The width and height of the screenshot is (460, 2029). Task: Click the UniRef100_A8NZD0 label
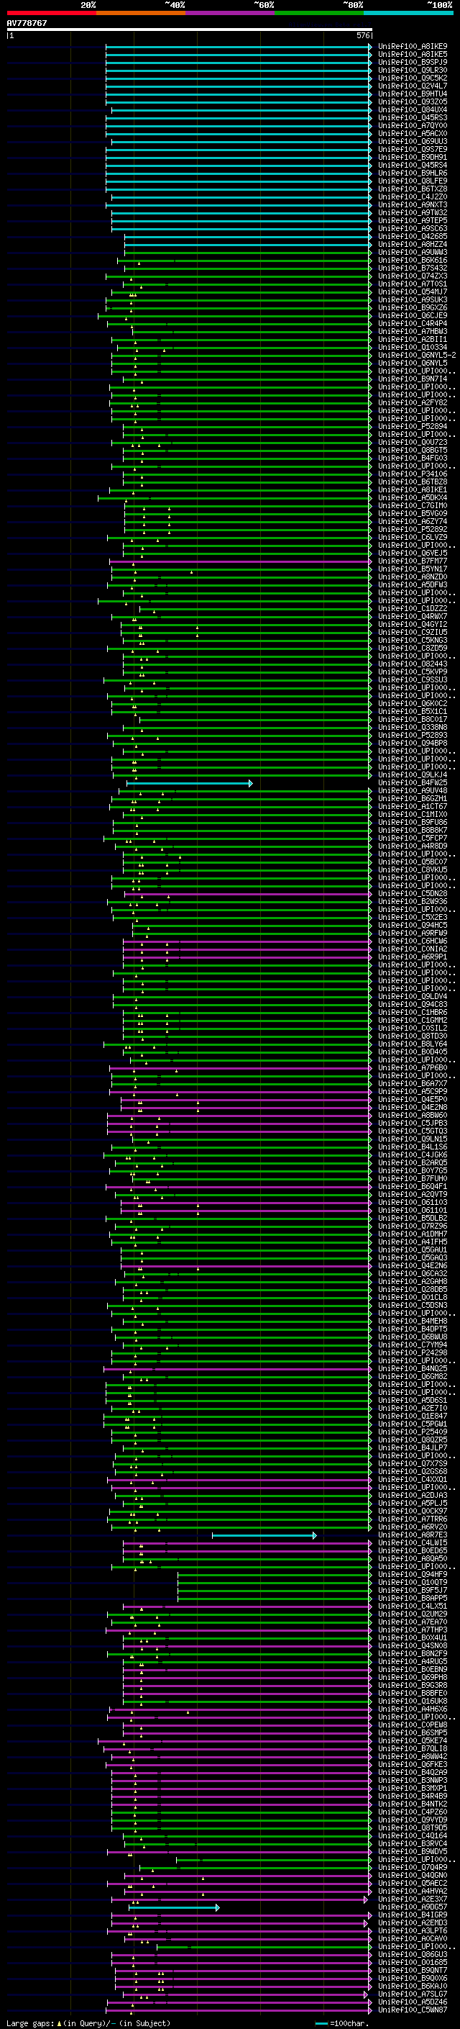(413, 577)
